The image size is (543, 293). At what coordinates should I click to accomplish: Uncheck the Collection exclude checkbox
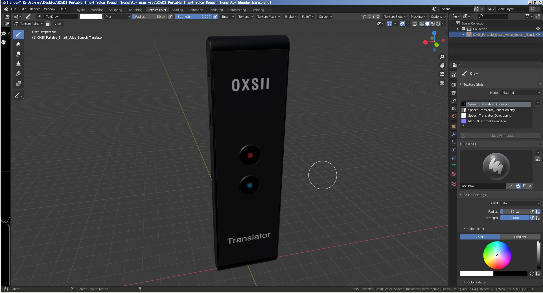(x=463, y=29)
